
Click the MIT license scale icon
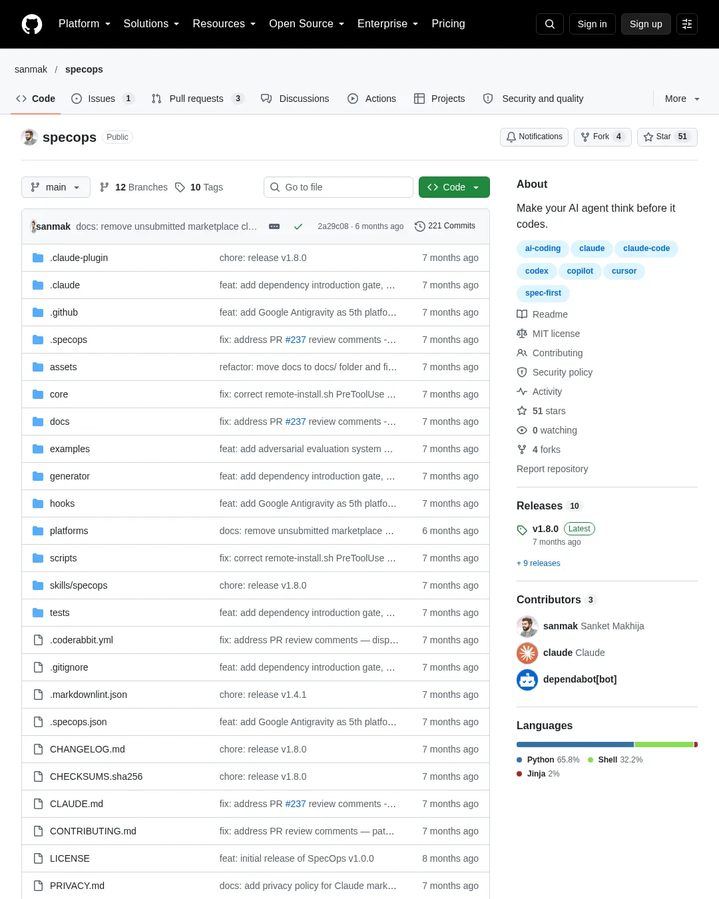point(522,334)
